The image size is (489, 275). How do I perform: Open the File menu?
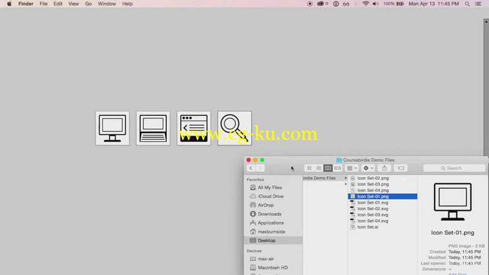[43, 4]
